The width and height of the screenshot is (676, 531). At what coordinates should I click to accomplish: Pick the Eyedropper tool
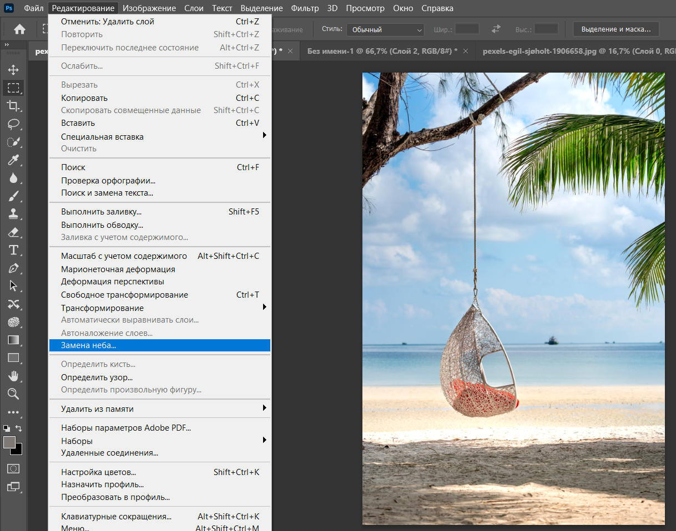pos(13,160)
